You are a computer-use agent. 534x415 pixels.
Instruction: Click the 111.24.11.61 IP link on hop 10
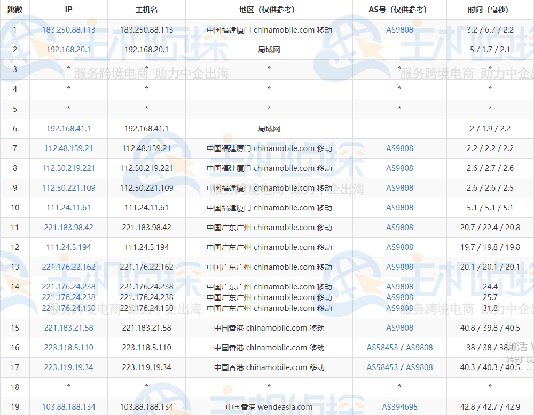tap(68, 208)
